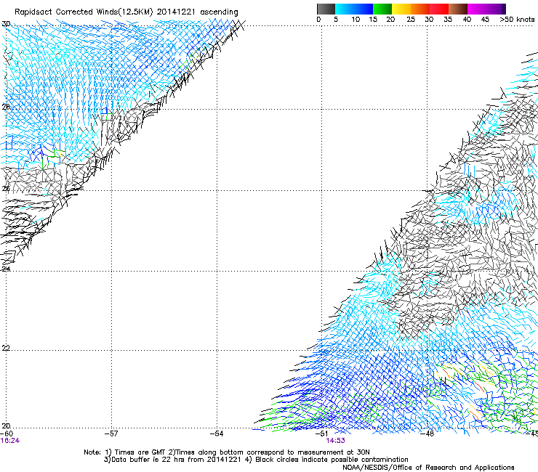Click latitude axis label '28' on left edge

6,107
